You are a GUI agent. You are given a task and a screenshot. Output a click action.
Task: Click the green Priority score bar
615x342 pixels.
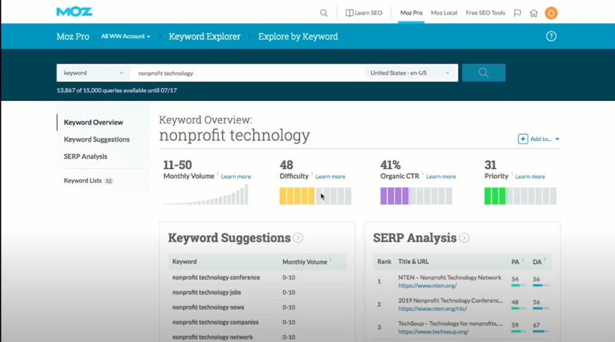(520, 196)
